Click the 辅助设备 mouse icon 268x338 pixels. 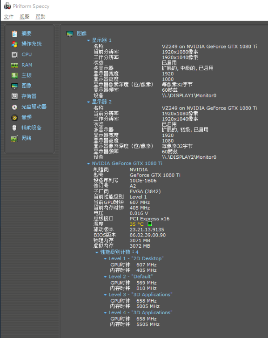point(14,128)
